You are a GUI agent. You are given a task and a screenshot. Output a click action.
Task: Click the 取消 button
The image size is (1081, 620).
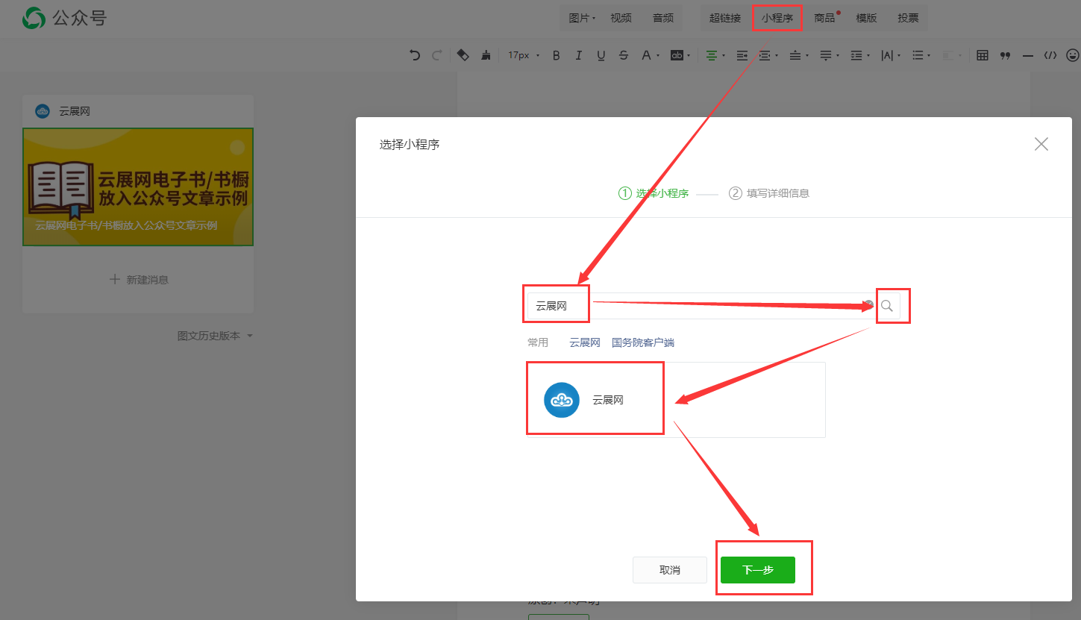tap(670, 570)
